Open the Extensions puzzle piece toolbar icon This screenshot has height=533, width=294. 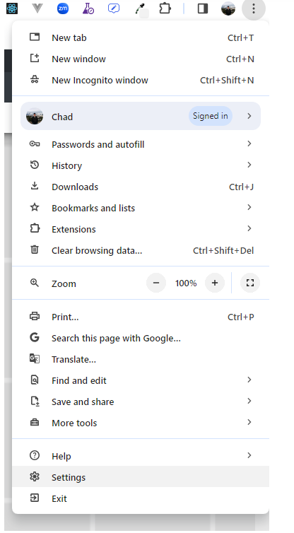[x=165, y=8]
